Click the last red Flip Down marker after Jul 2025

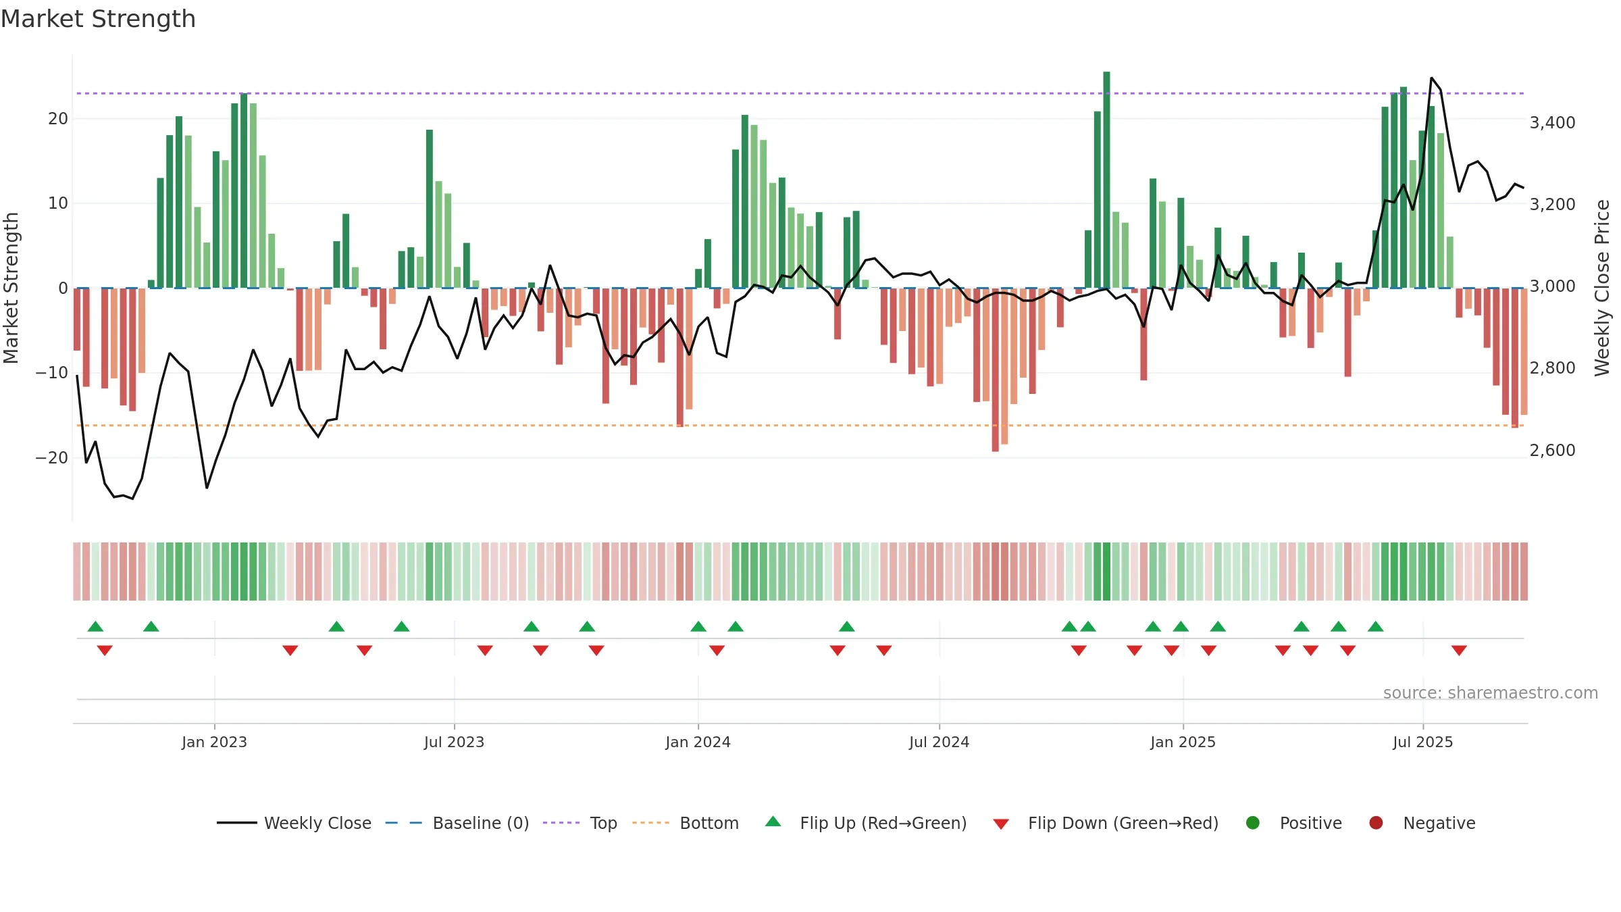click(1459, 651)
